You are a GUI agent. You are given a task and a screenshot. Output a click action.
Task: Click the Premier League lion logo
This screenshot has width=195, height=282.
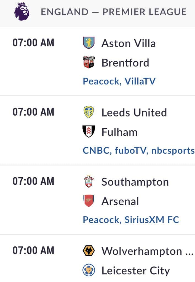(x=22, y=12)
